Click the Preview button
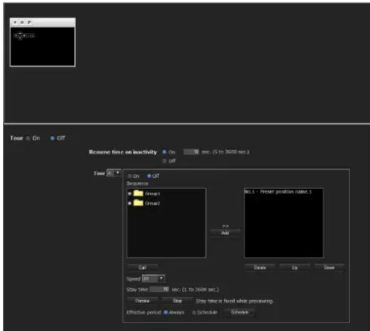 (x=142, y=301)
